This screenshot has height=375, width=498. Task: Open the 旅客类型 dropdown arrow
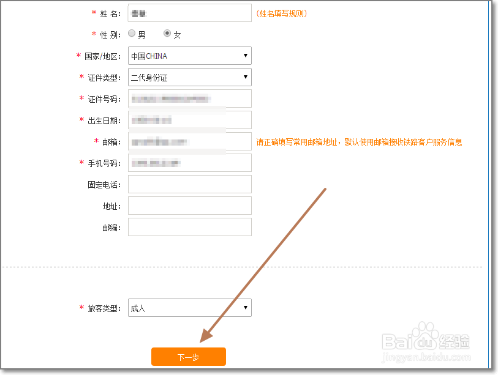click(246, 308)
